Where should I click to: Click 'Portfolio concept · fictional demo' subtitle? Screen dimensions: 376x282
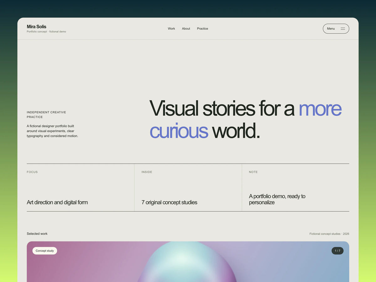pos(46,32)
